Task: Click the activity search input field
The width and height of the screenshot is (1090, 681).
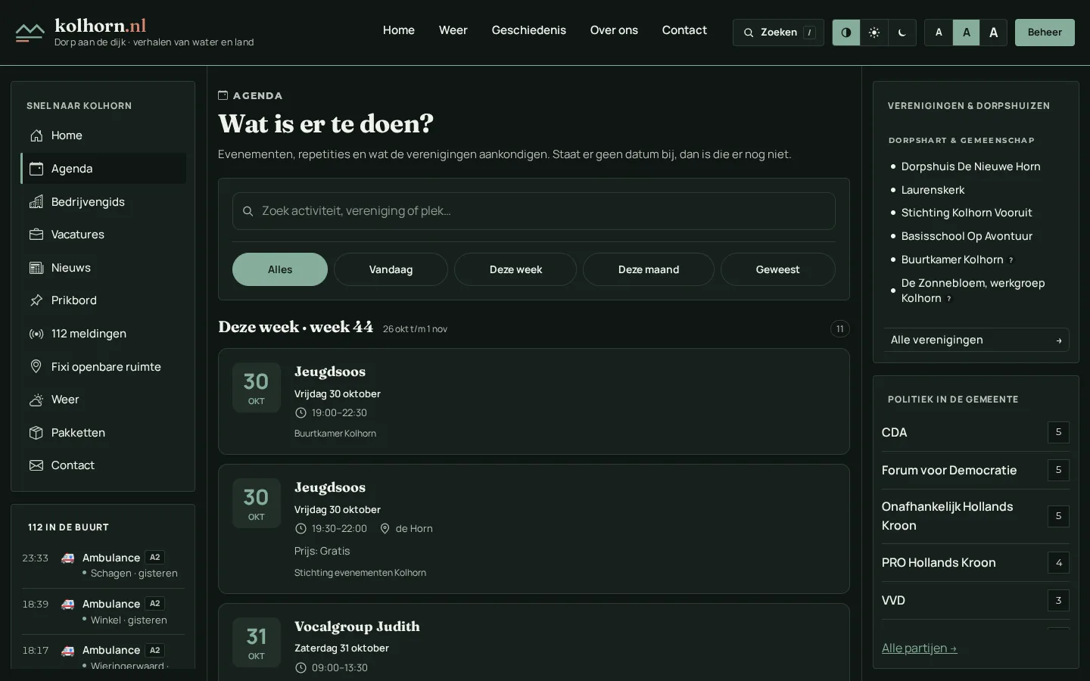Action: [534, 211]
